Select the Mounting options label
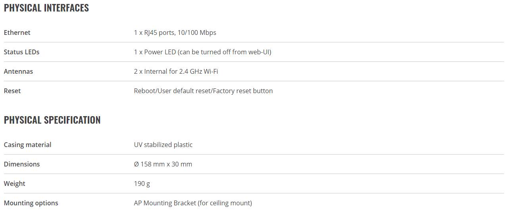Screen dimensions: 506x216 coord(31,203)
